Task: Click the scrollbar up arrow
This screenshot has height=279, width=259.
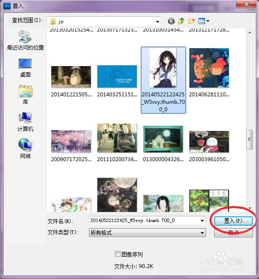Action: click(x=250, y=32)
